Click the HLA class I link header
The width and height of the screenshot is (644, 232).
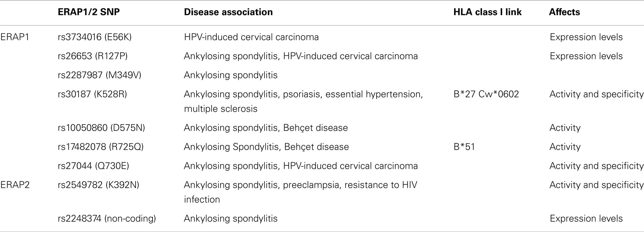[488, 12]
